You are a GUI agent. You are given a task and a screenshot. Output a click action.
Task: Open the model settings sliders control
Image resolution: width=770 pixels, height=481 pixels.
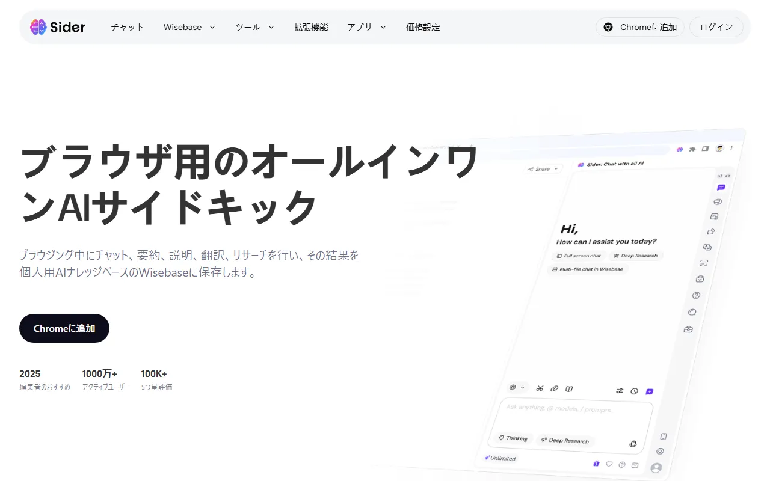coord(620,391)
